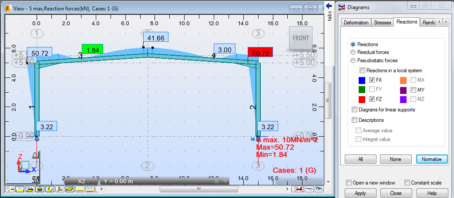Viewport: 454px width, 198px height.
Task: Click the green 1.84 minimum label
Action: click(93, 50)
